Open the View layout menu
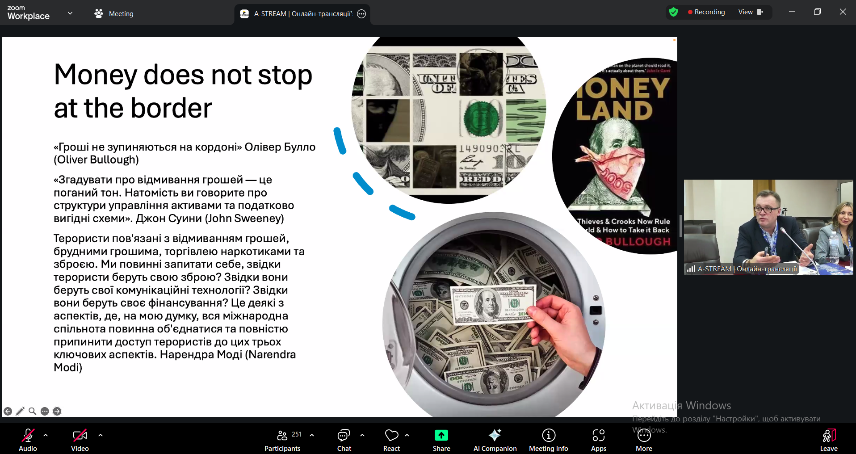The height and width of the screenshot is (454, 856). pos(751,12)
